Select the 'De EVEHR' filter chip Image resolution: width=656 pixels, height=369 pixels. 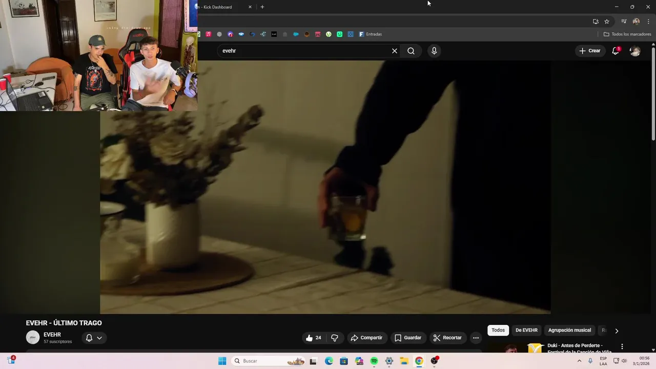coord(526,331)
